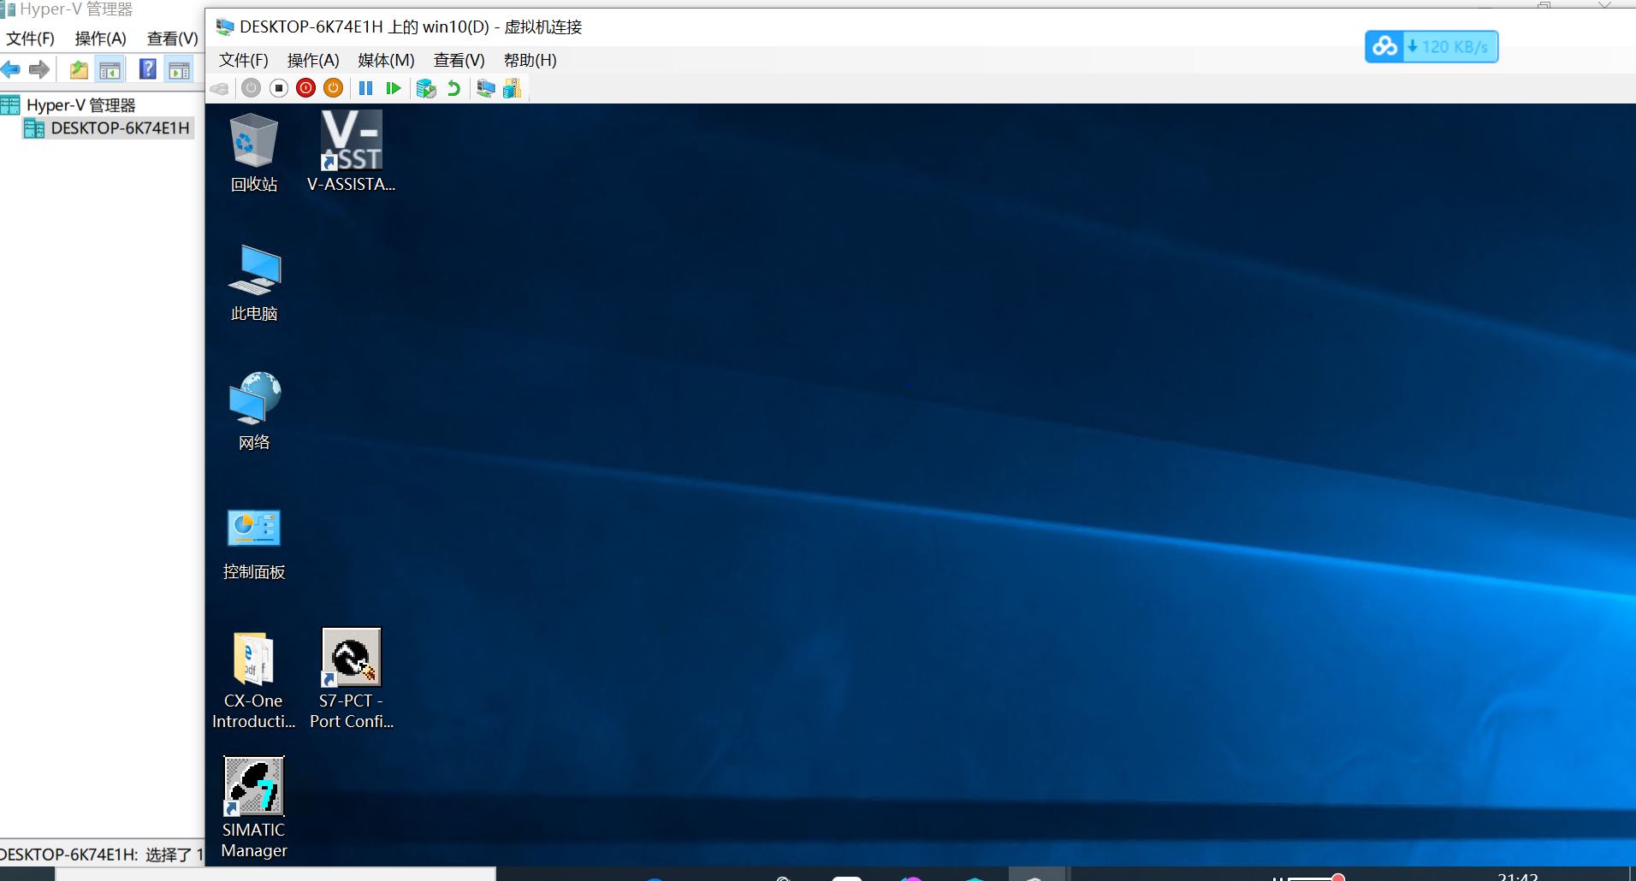The image size is (1636, 881).
Task: Select the Hyper-V 管理器 root node
Action: tap(80, 105)
